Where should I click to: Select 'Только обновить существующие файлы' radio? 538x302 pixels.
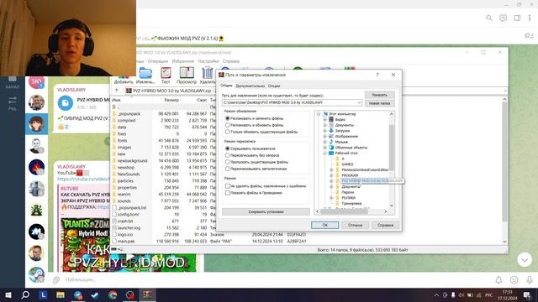coord(227,132)
